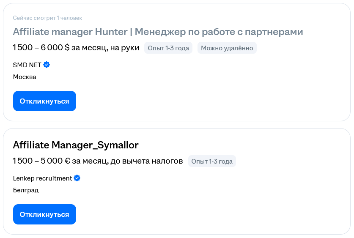
Task: Click the verified badge next to SMD NET
Action: click(x=47, y=65)
